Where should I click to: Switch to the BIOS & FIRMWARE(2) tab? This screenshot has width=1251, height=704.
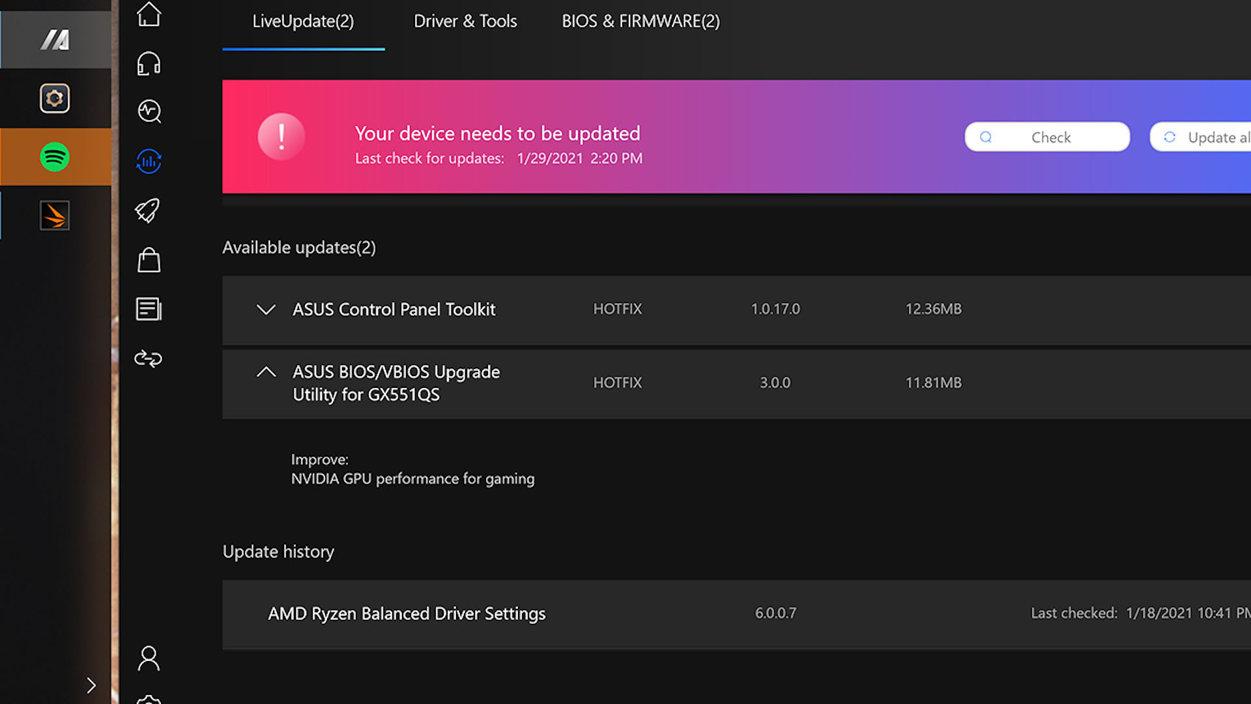pyautogui.click(x=641, y=21)
